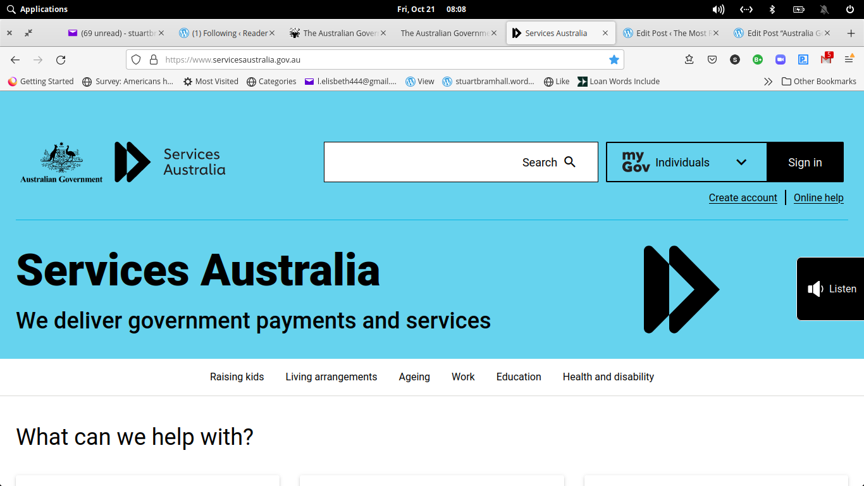Open the Online help link
The height and width of the screenshot is (486, 864).
click(x=818, y=197)
